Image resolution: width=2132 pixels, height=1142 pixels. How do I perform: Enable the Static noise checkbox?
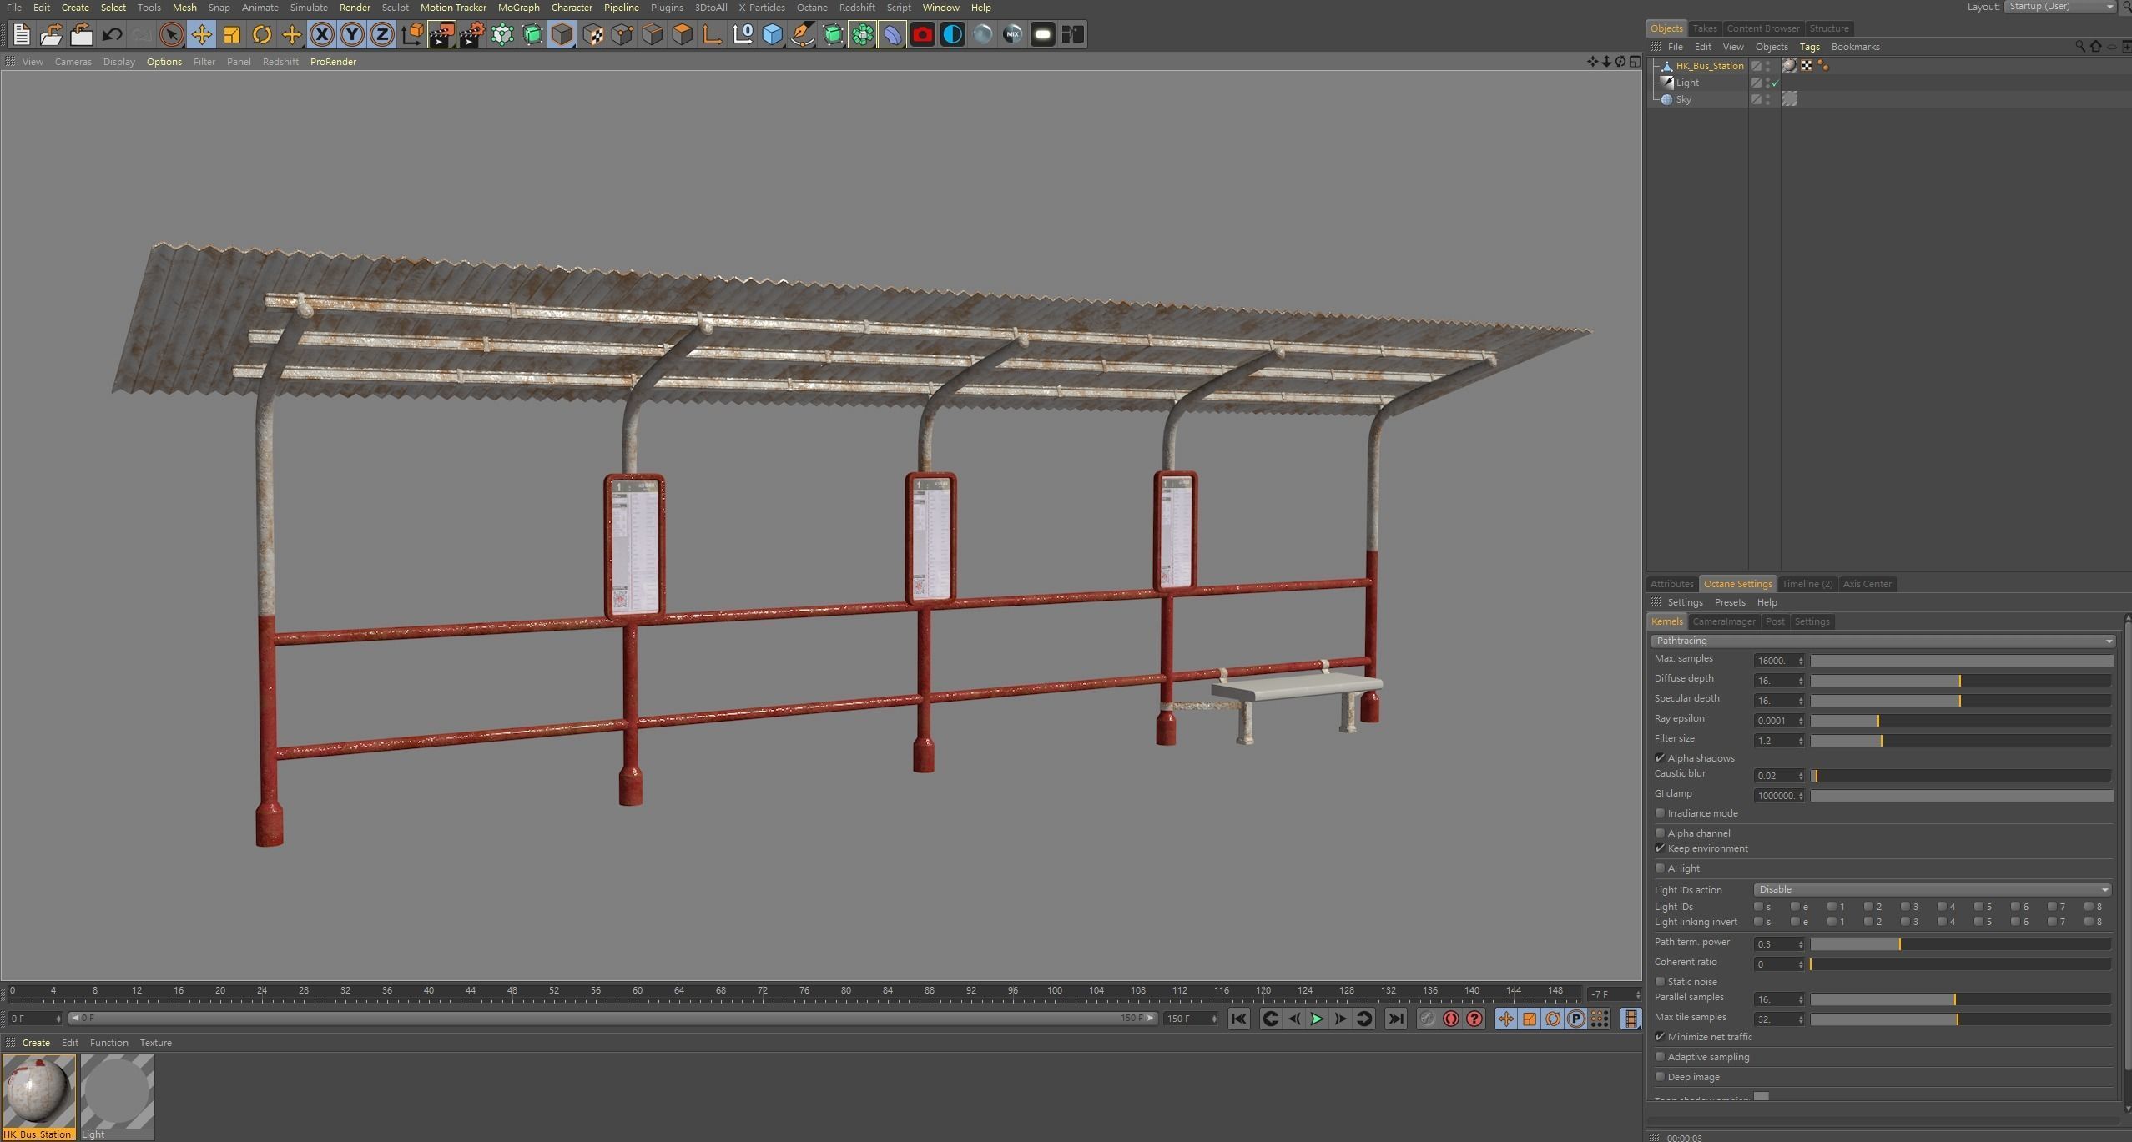coord(1660,982)
